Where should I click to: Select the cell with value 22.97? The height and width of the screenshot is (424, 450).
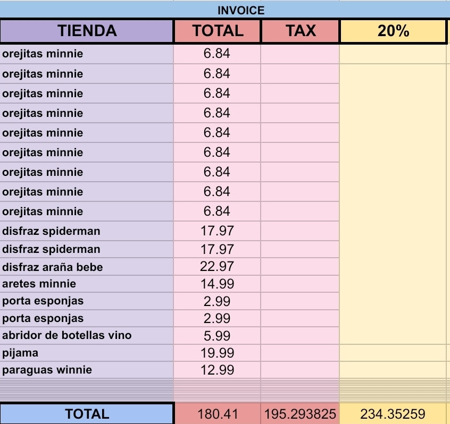tap(217, 267)
